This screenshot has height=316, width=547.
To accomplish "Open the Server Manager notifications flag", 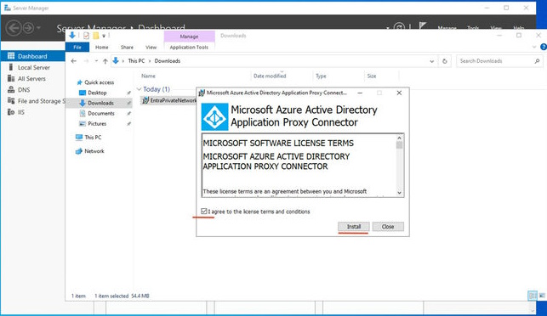I will pos(423,26).
